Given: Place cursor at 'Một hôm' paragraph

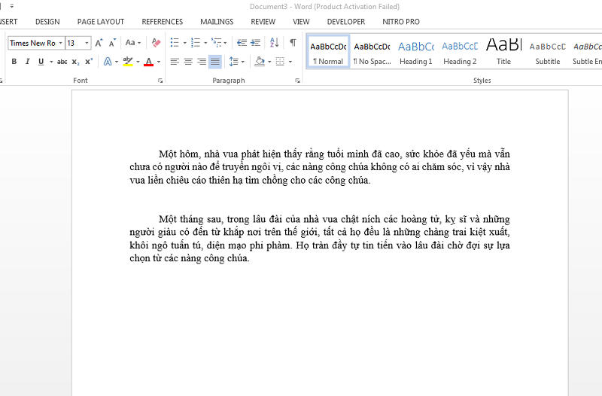Looking at the screenshot, I should (319, 167).
